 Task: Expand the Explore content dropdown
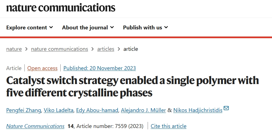tap(29, 27)
